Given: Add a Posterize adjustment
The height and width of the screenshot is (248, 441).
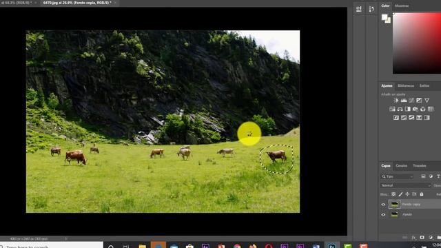Looking at the screenshot, I should click(404, 118).
